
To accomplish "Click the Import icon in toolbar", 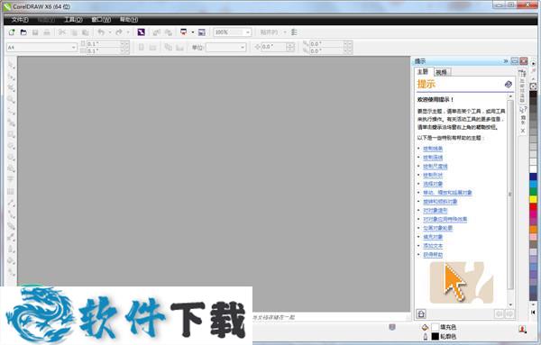I will point(157,32).
